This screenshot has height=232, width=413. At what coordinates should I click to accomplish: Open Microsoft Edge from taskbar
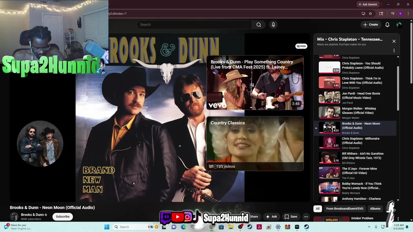(x=183, y=227)
